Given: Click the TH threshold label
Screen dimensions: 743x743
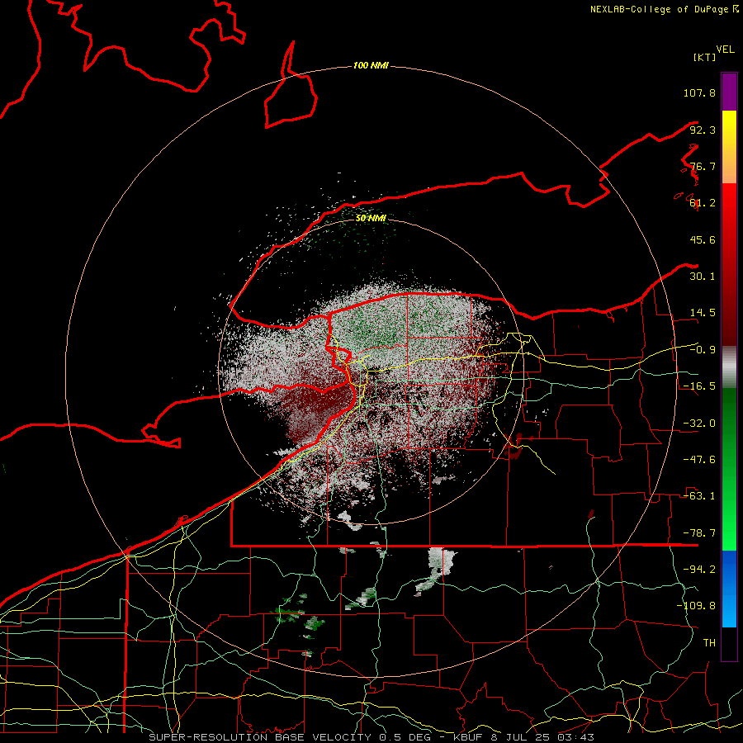Looking at the screenshot, I should pos(709,643).
